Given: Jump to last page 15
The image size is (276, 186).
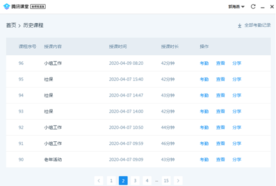Looking at the screenshot, I should click(166, 180).
